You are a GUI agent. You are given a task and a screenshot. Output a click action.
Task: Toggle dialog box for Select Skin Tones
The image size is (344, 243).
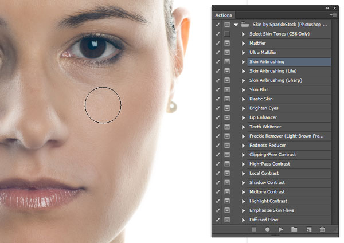[227, 34]
